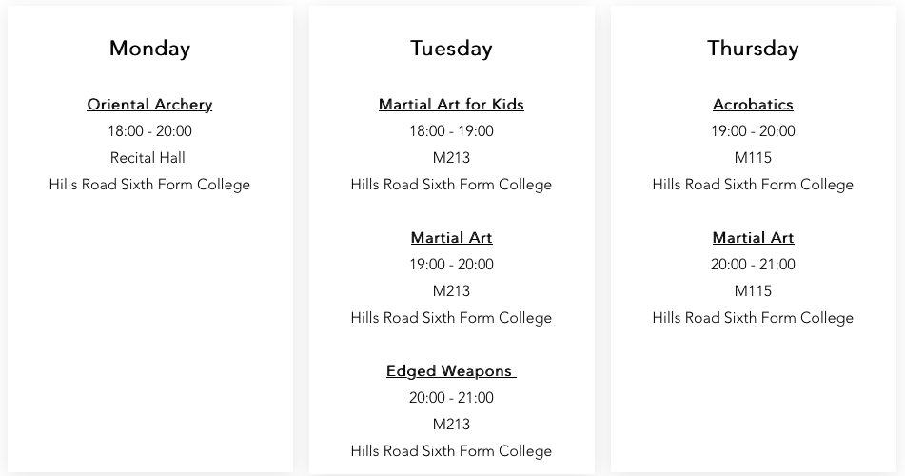The image size is (905, 476).
Task: Select the Thursday schedule heading
Action: click(x=753, y=49)
